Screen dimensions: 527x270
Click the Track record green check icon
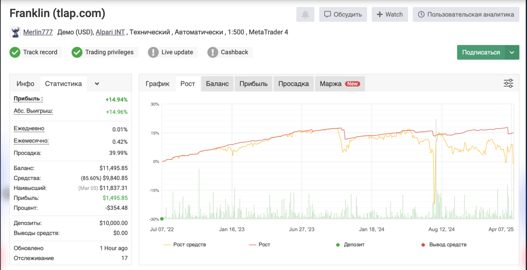tap(15, 52)
